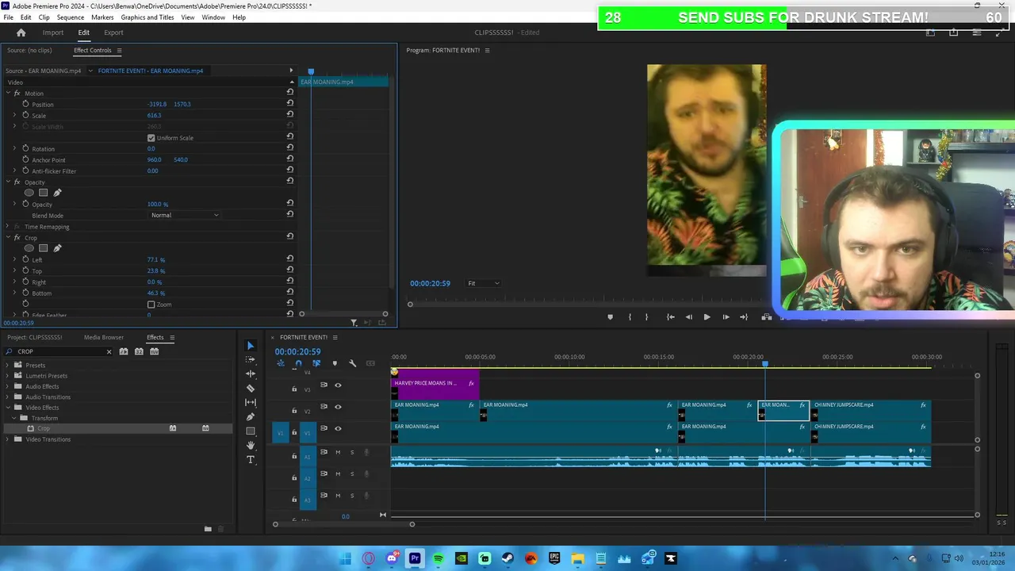Image resolution: width=1015 pixels, height=571 pixels.
Task: Switch to the Import workspace tab
Action: (53, 33)
